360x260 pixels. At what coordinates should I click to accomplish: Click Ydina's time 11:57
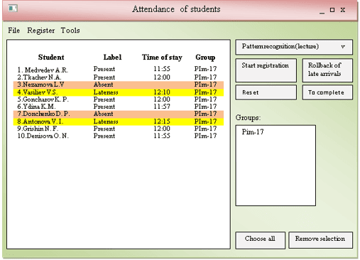(162, 107)
